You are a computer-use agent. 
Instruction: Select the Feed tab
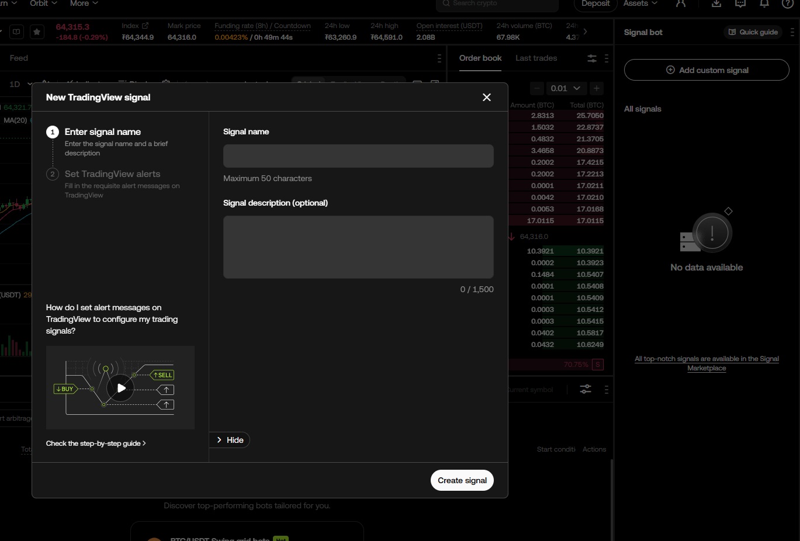click(19, 58)
